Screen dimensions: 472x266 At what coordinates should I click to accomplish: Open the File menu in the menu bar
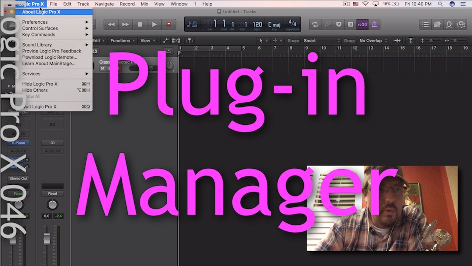(53, 4)
